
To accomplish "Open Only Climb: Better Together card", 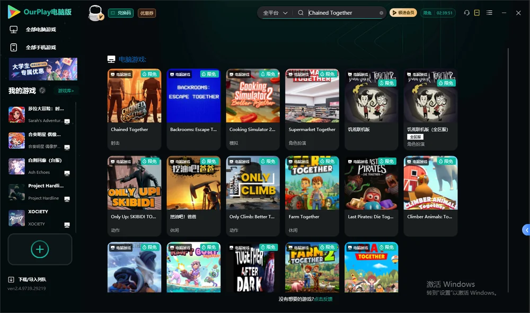I will tap(253, 196).
